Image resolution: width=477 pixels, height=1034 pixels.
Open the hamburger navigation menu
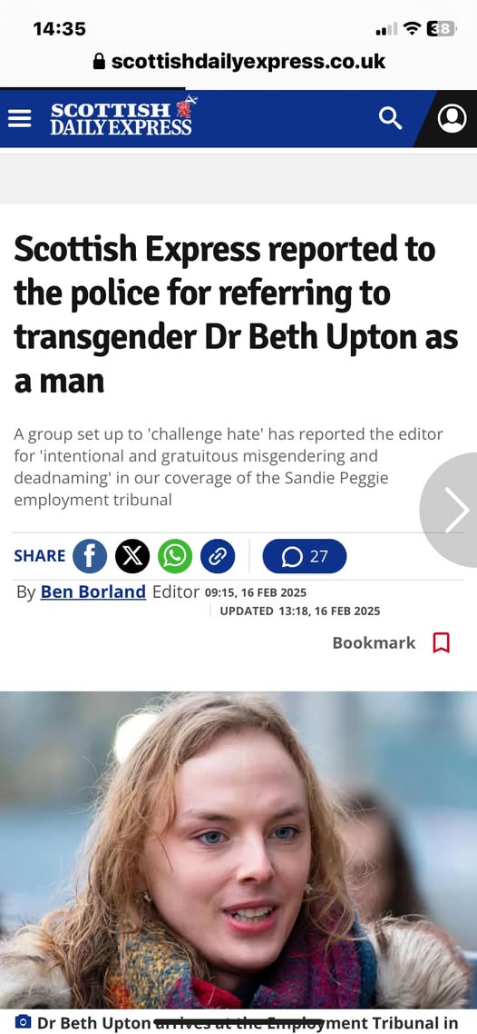tap(19, 119)
